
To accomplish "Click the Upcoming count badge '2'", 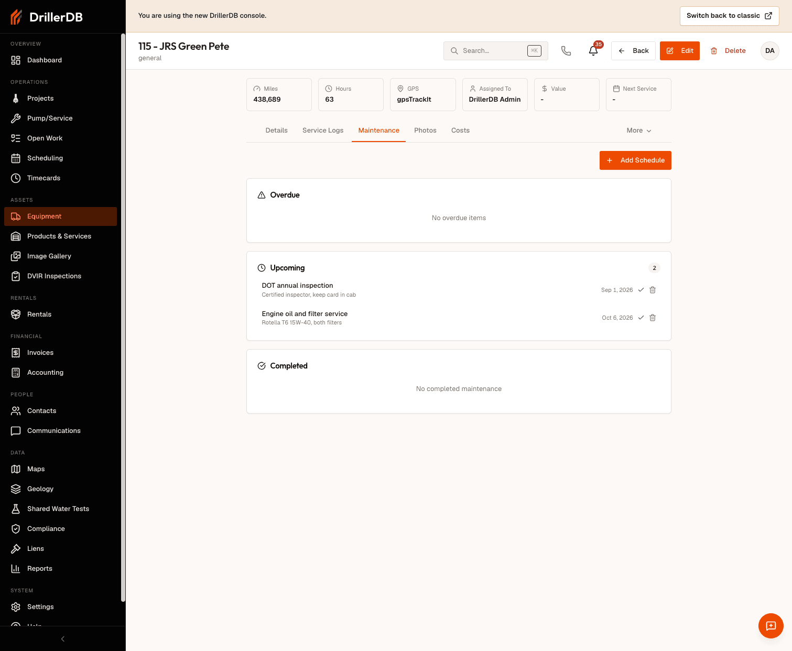I will click(x=654, y=268).
